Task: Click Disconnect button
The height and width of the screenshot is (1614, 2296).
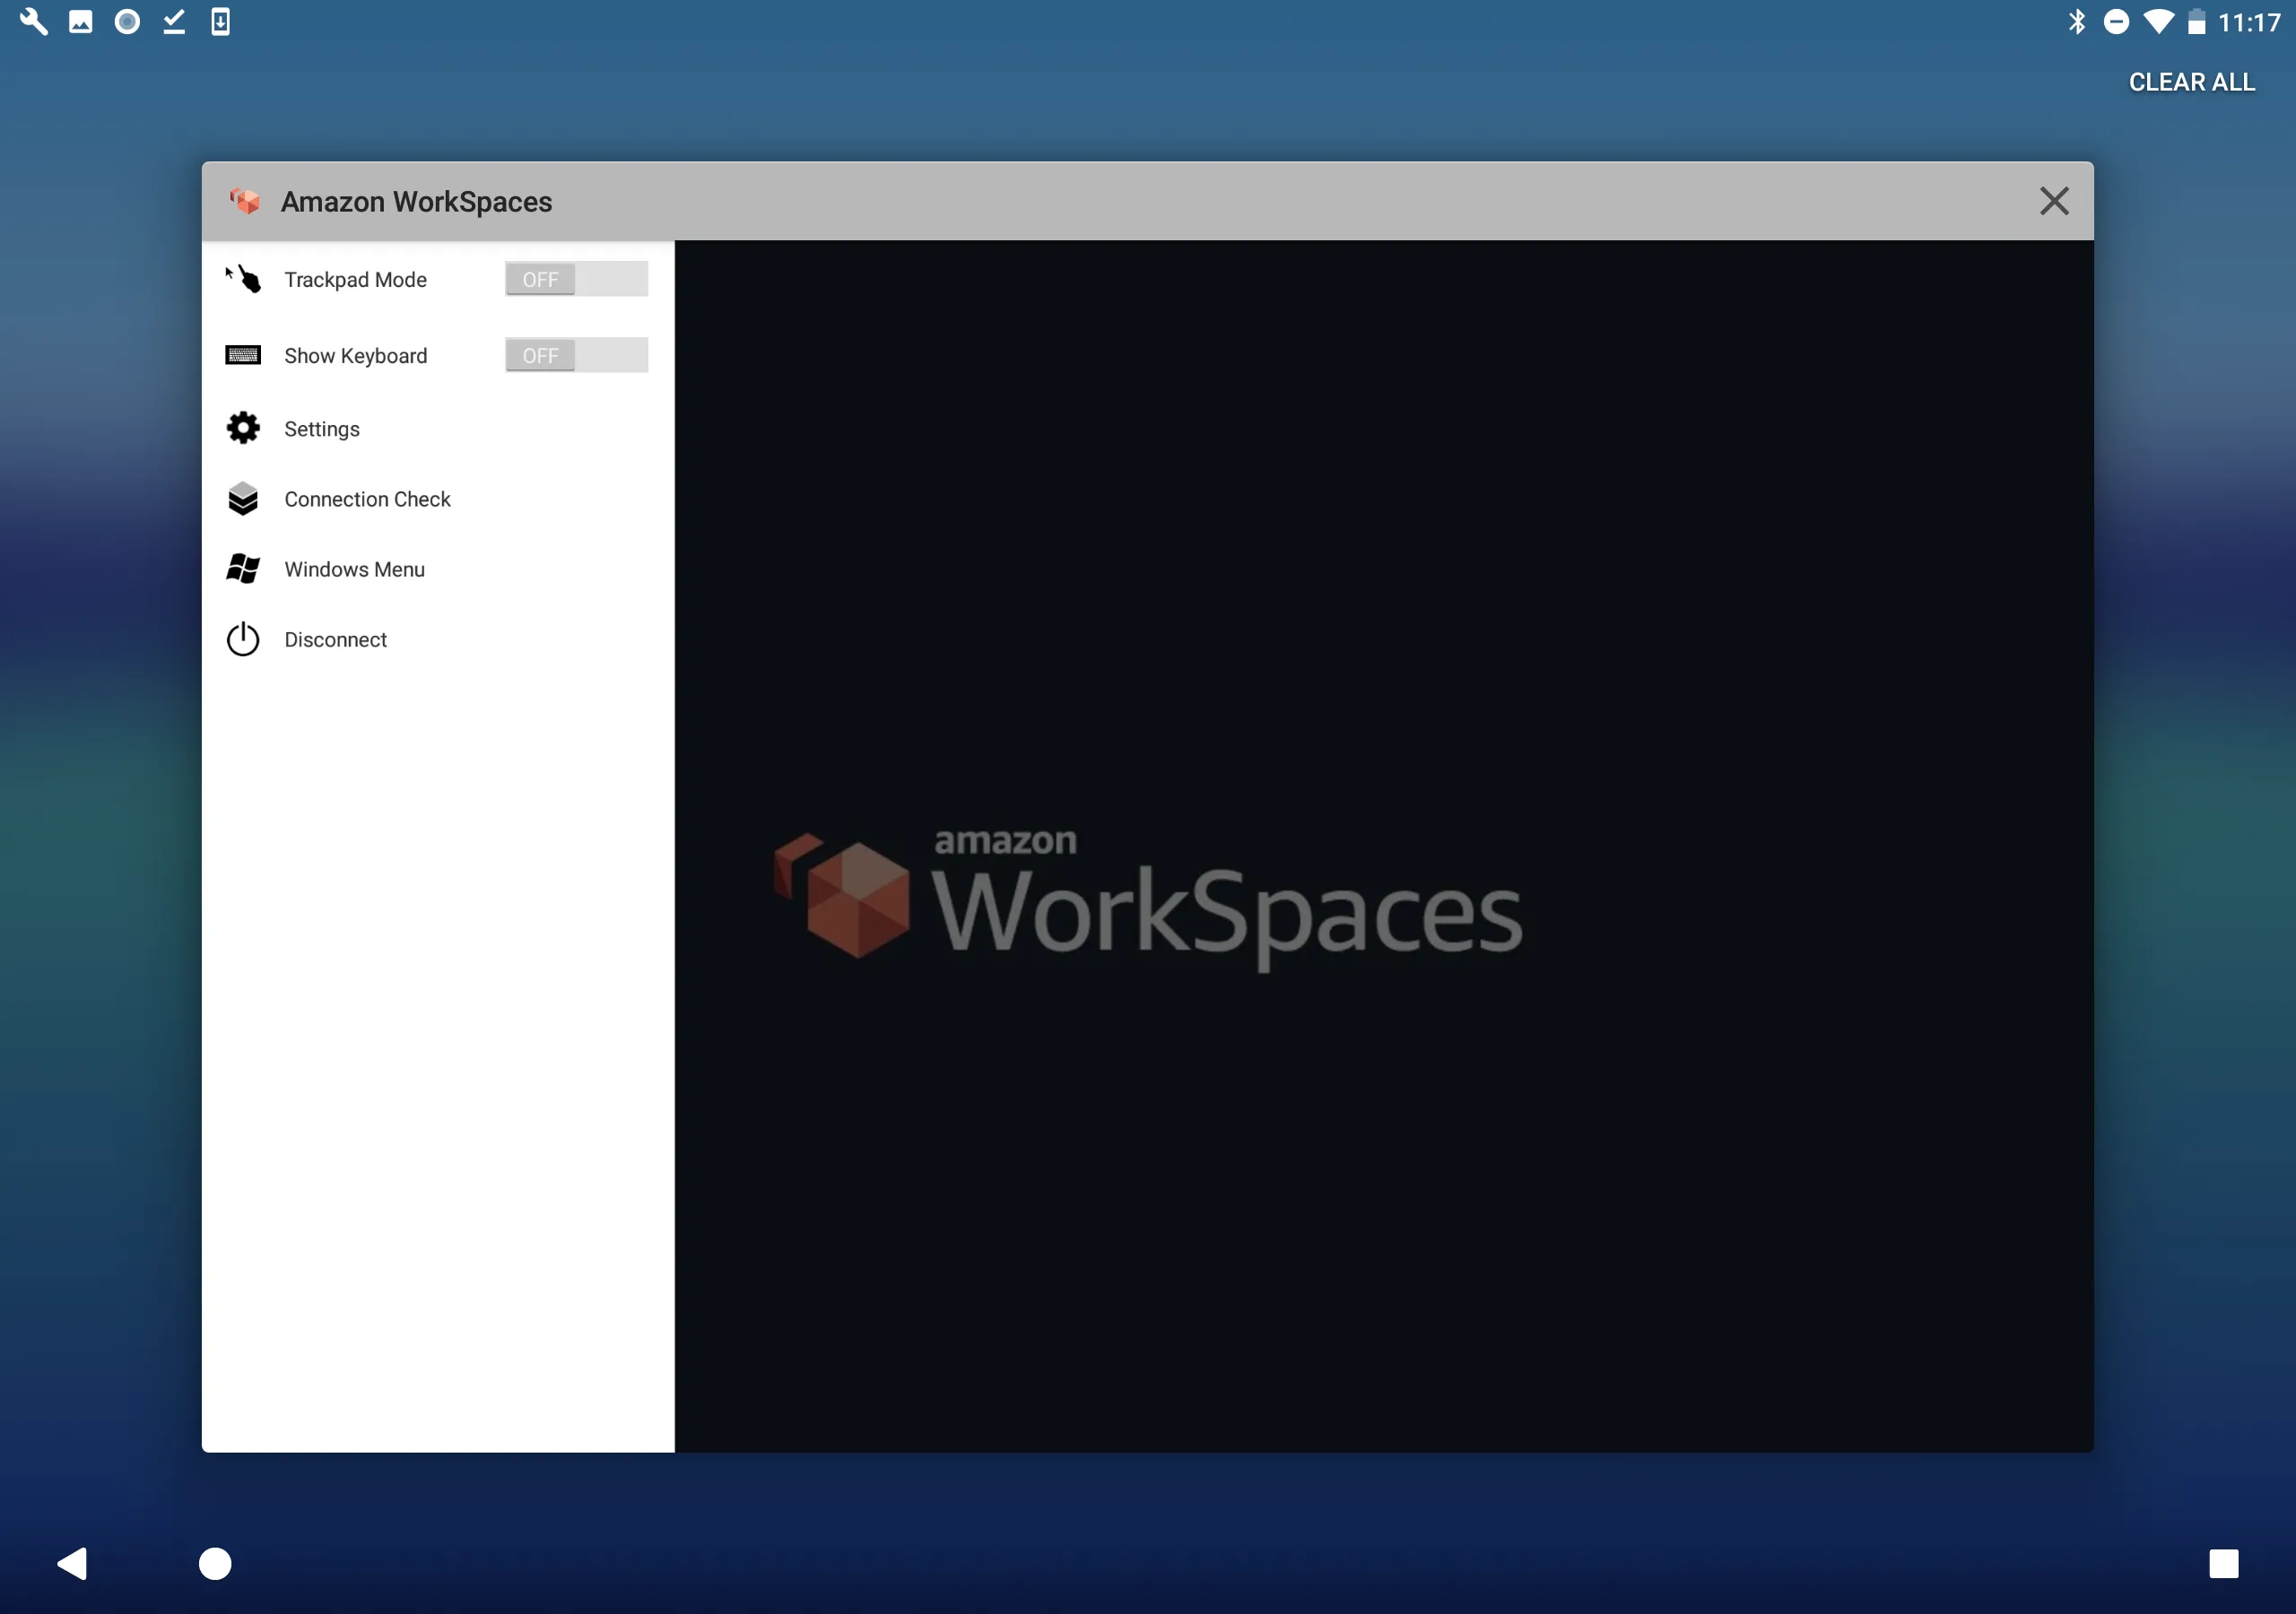Action: tap(335, 639)
